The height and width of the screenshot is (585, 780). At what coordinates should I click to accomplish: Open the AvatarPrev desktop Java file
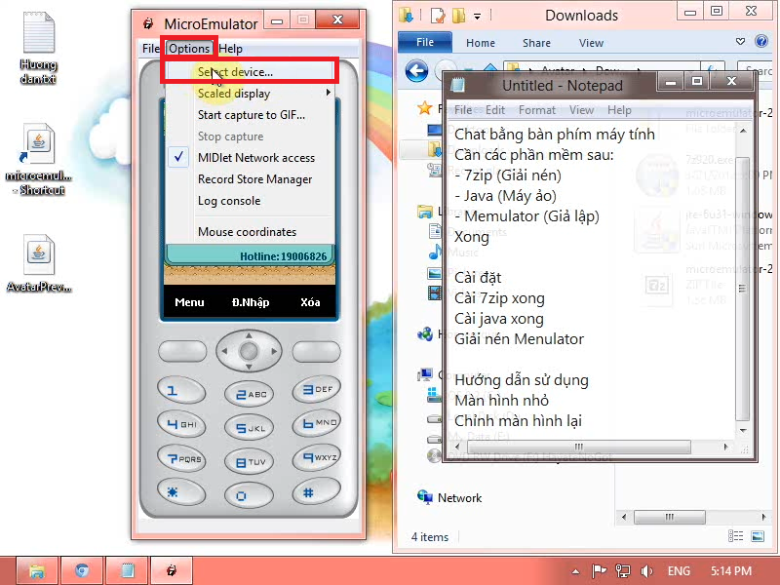tap(38, 262)
